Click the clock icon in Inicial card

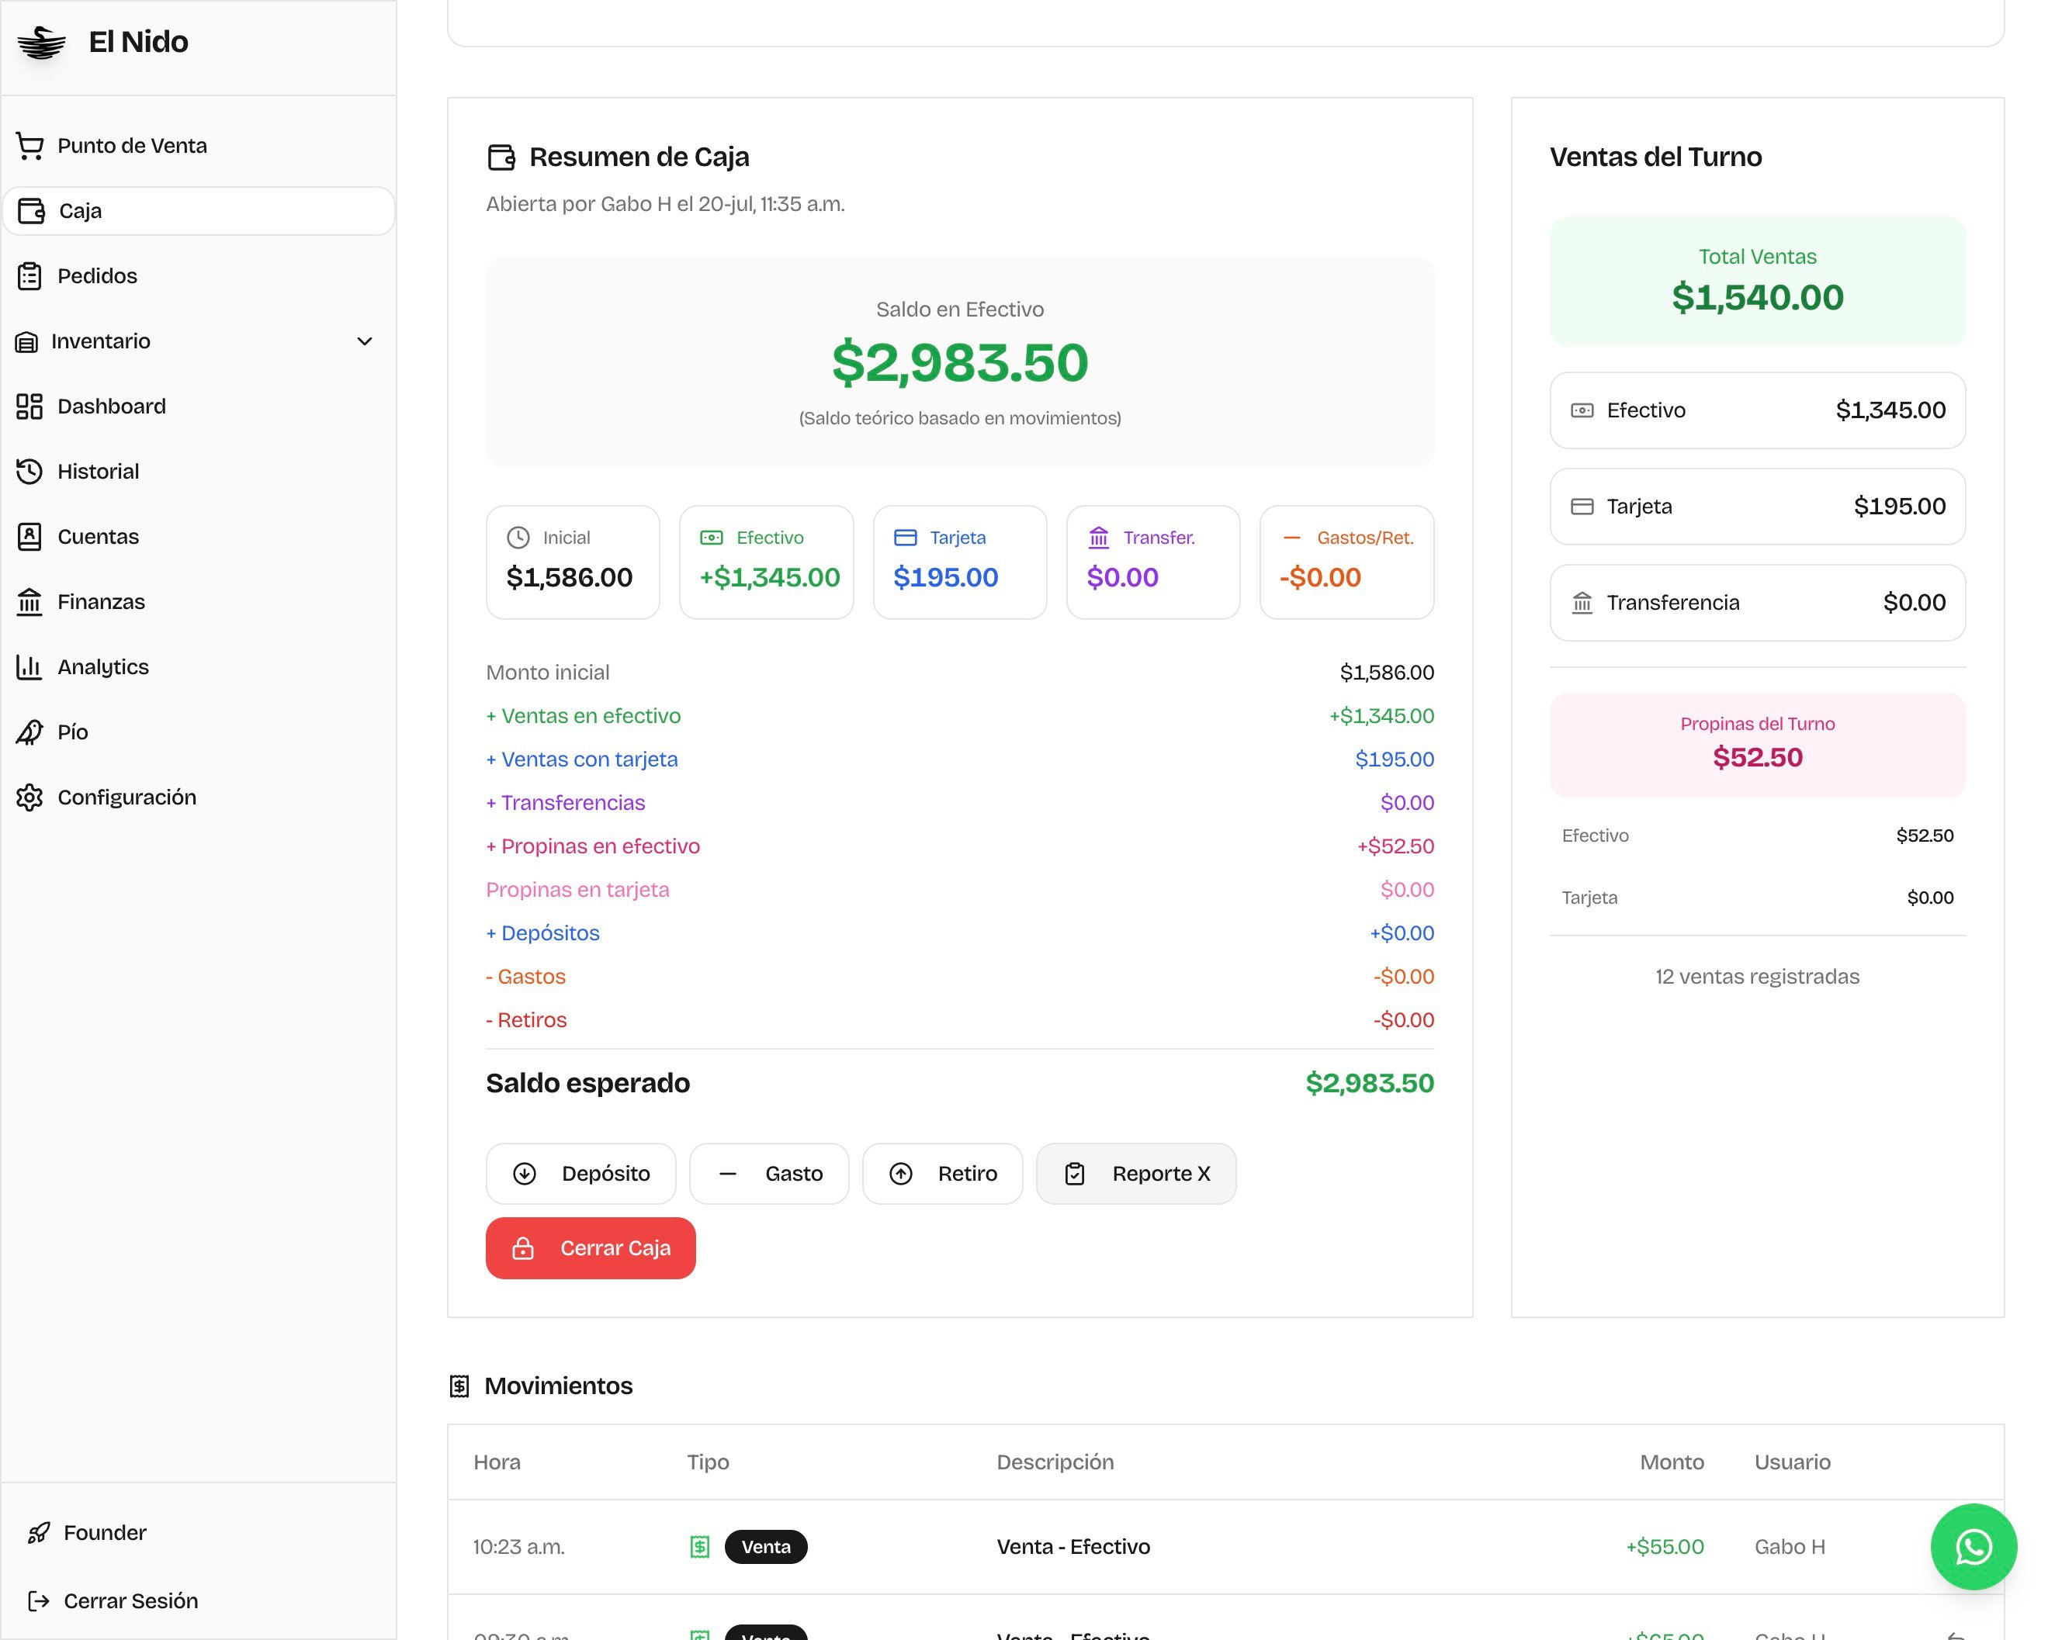pyautogui.click(x=518, y=538)
